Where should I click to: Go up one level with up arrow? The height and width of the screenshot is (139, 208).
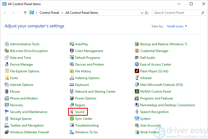(25, 13)
